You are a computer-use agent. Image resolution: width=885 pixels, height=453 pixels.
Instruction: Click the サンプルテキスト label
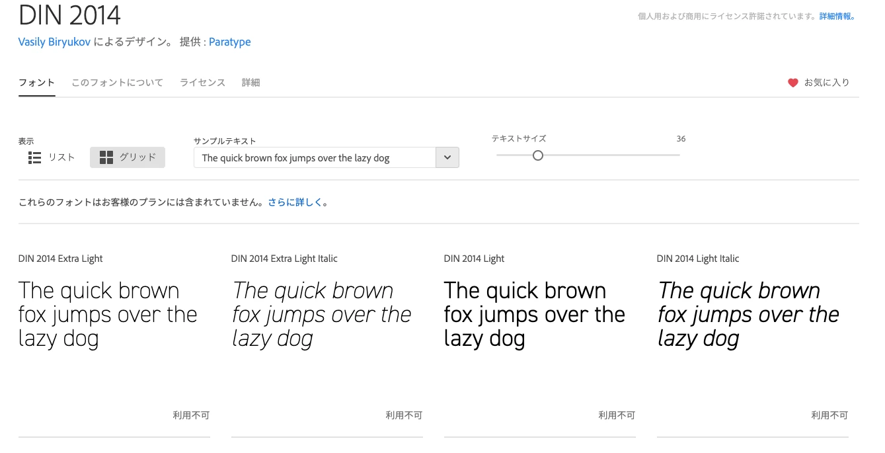(225, 141)
